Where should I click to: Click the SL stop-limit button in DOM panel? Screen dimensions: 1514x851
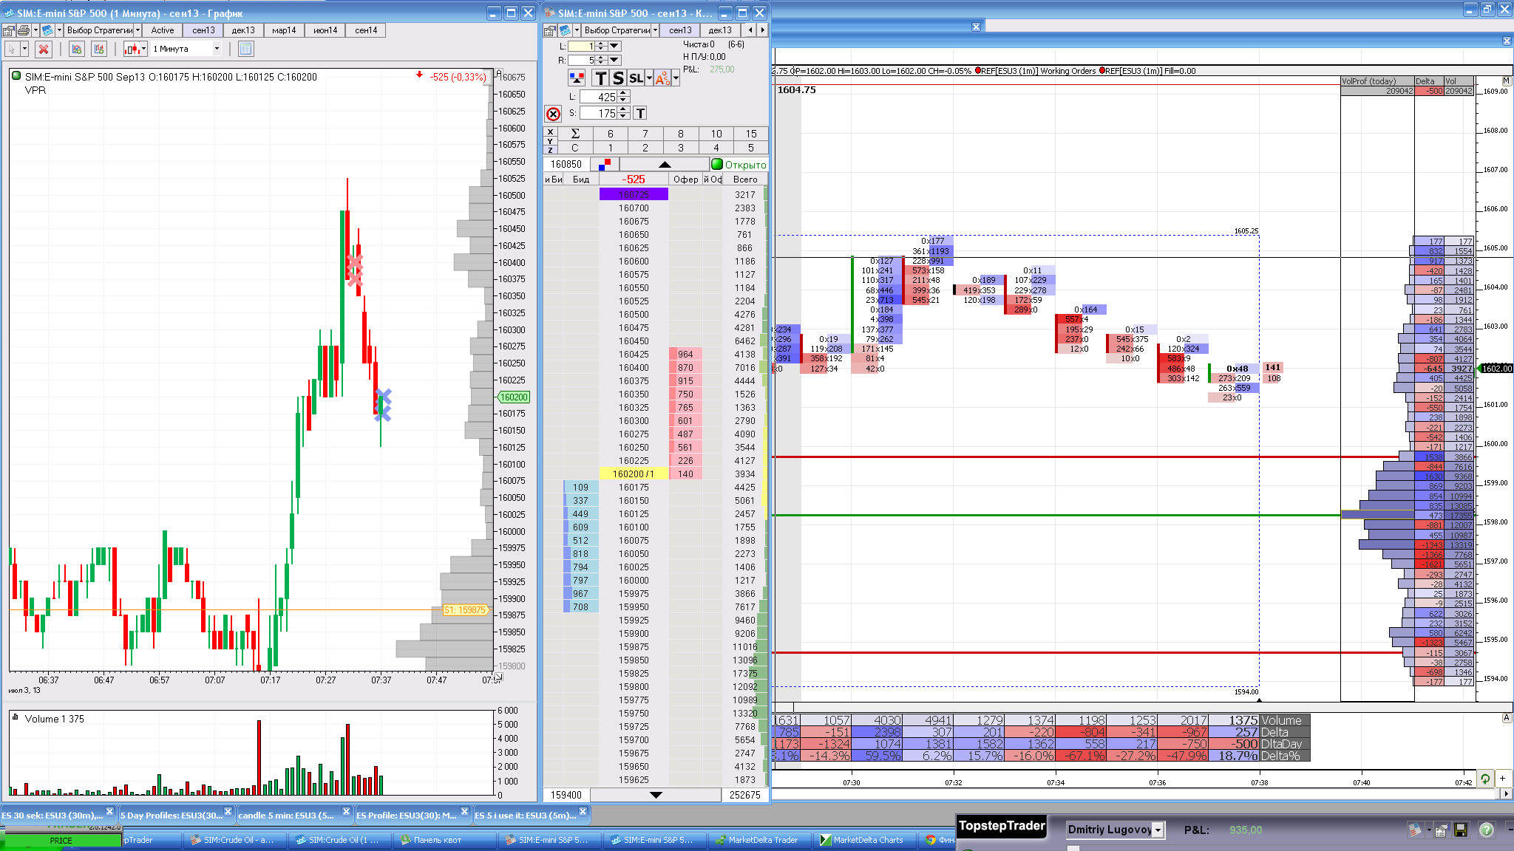click(x=636, y=78)
